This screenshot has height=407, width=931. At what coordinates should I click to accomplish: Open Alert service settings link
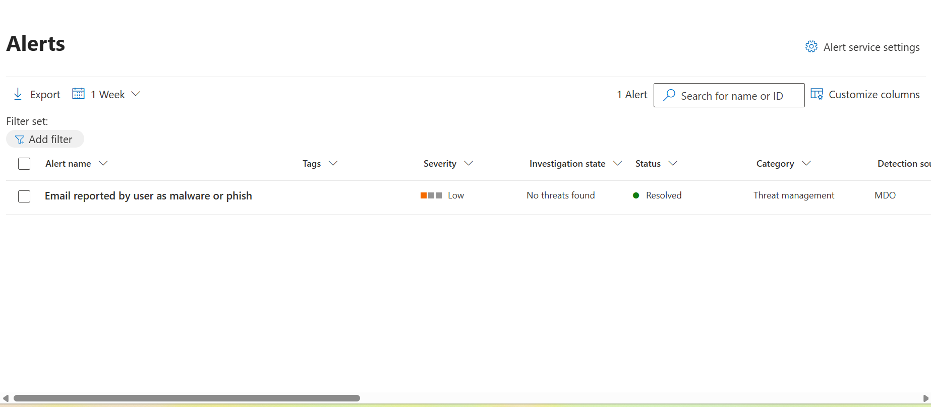pyautogui.click(x=871, y=47)
